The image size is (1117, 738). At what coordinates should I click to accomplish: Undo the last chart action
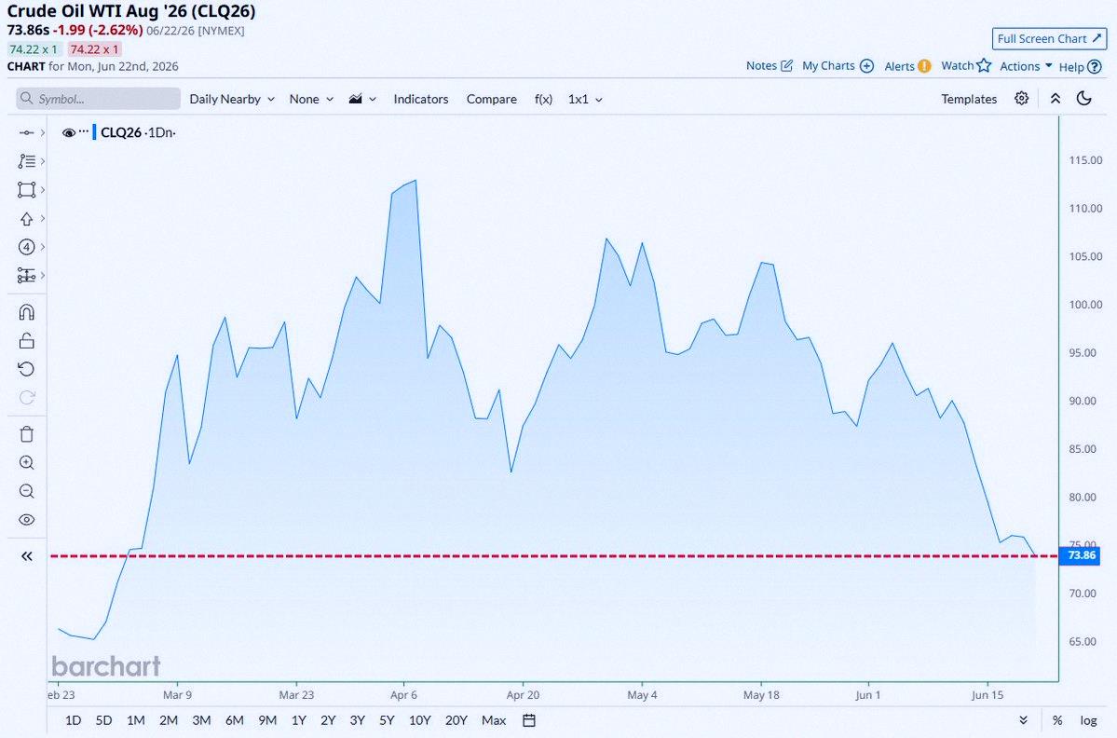(26, 369)
